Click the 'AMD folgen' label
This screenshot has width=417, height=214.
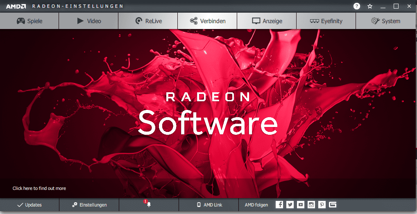click(256, 205)
